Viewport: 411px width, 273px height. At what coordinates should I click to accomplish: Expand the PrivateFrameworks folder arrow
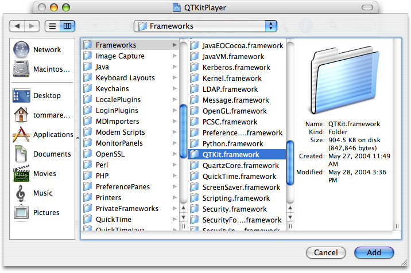click(175, 208)
